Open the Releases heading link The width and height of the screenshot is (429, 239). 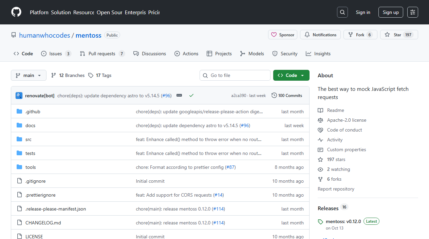[328, 208]
